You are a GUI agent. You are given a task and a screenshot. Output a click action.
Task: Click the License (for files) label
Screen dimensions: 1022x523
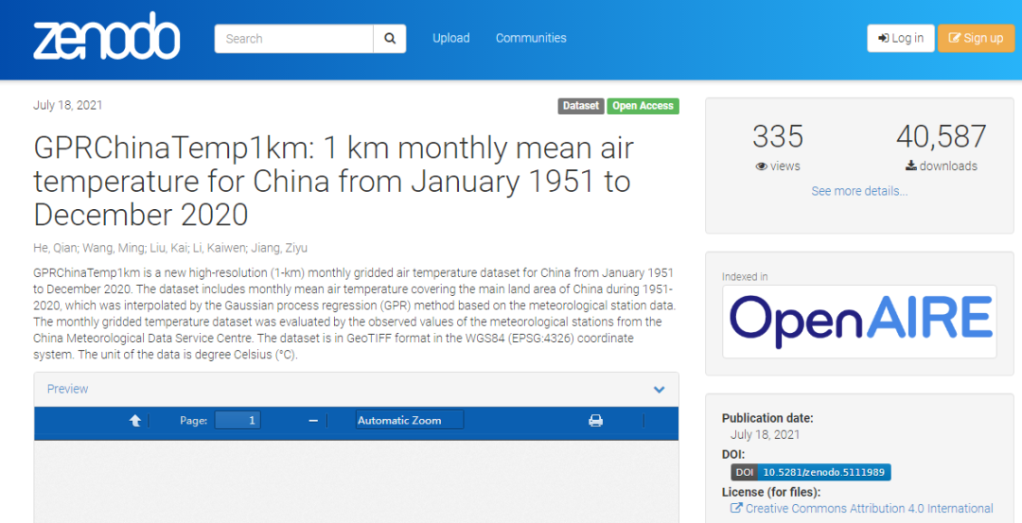click(x=771, y=492)
